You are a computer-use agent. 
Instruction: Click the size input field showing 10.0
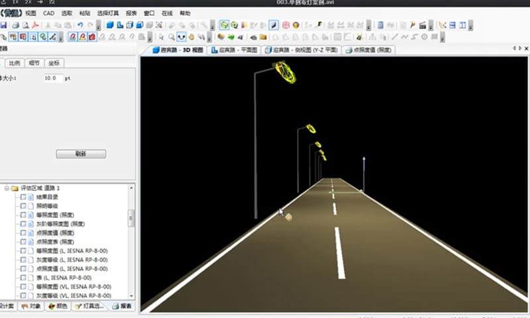pyautogui.click(x=54, y=78)
